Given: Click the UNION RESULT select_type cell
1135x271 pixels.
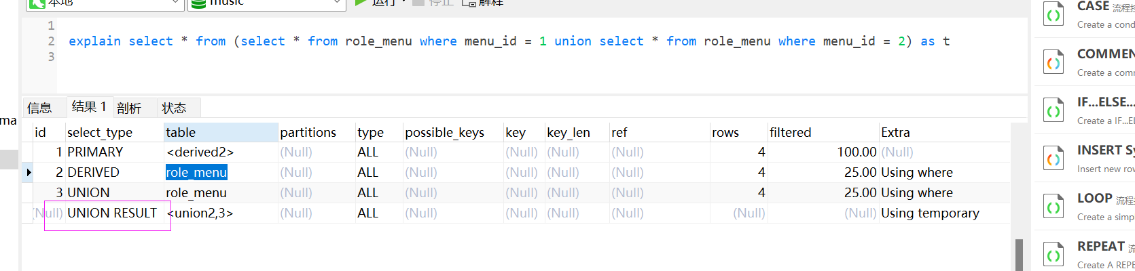Looking at the screenshot, I should point(112,213).
